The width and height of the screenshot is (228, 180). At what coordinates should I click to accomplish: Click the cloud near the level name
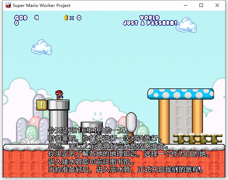tap(186, 25)
